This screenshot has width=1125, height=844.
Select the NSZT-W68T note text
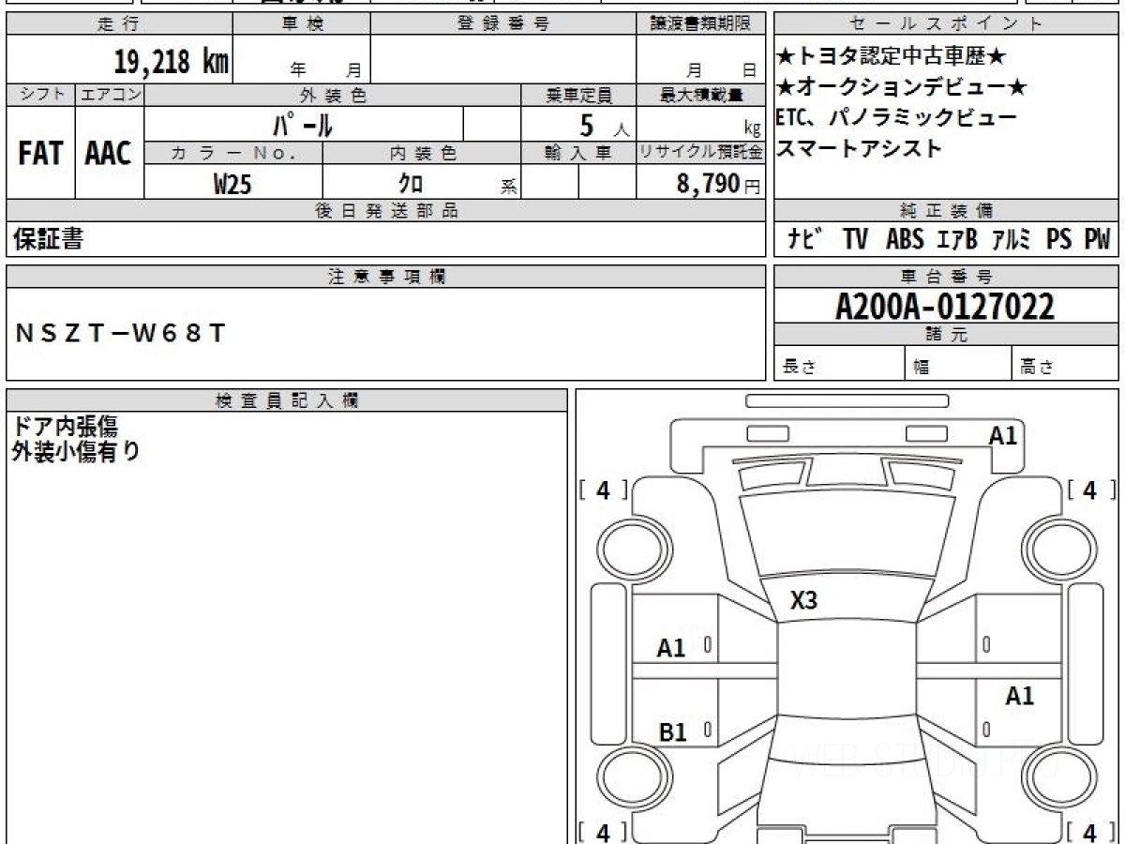pyautogui.click(x=121, y=333)
